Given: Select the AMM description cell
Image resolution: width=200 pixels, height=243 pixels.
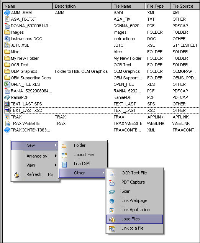Looking at the screenshot, I should pos(59,13).
